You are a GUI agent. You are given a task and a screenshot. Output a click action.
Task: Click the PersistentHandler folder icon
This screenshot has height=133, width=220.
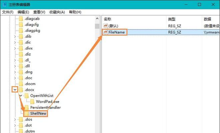[27, 108]
